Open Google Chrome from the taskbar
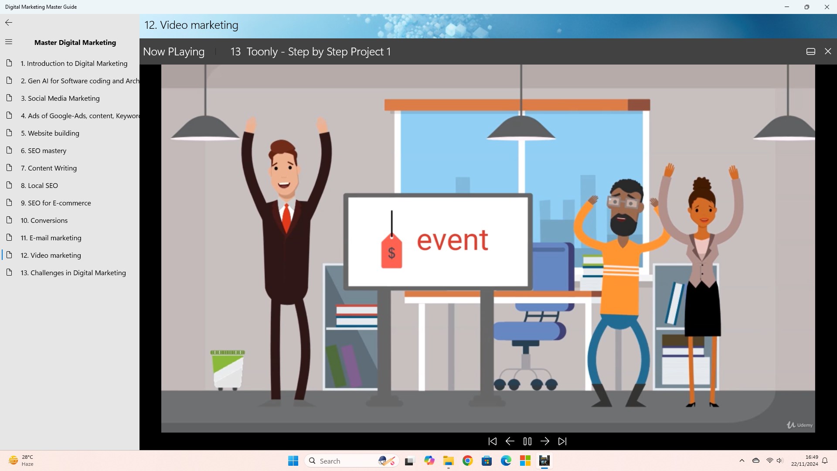 (x=467, y=461)
